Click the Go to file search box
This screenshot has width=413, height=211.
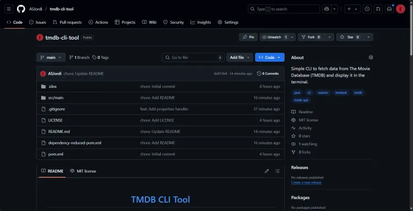(x=193, y=57)
